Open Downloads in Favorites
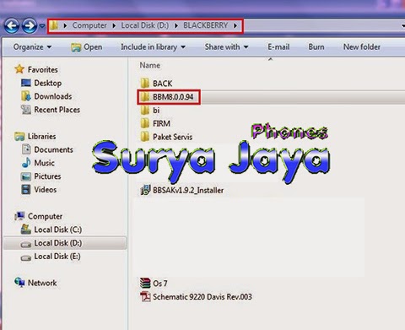 (x=46, y=96)
